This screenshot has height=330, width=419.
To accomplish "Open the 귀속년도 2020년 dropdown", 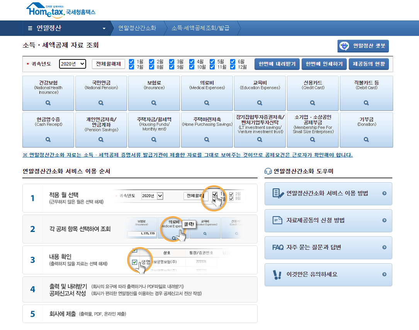I will (73, 64).
